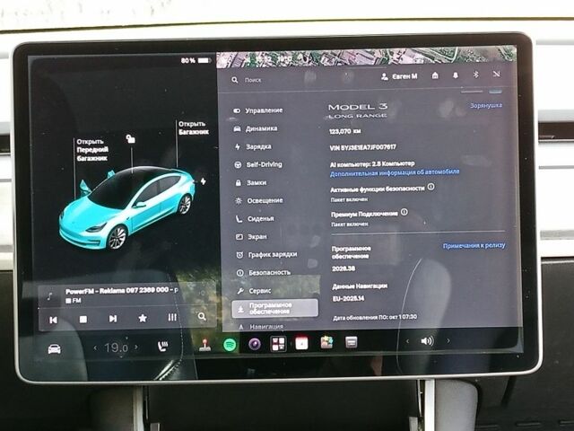Tap 'Открыть Багажник' to open trunk
This screenshot has height=431, width=574.
(x=194, y=128)
